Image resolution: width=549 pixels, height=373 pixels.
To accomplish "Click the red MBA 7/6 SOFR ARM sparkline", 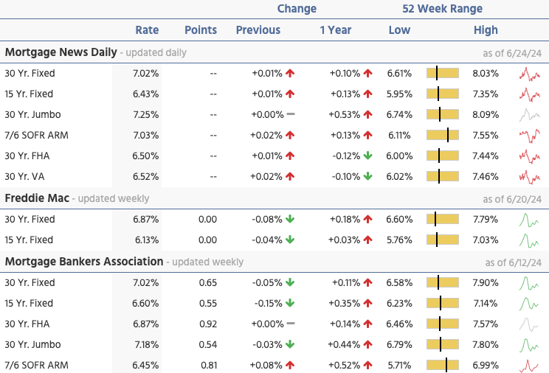I will (530, 366).
